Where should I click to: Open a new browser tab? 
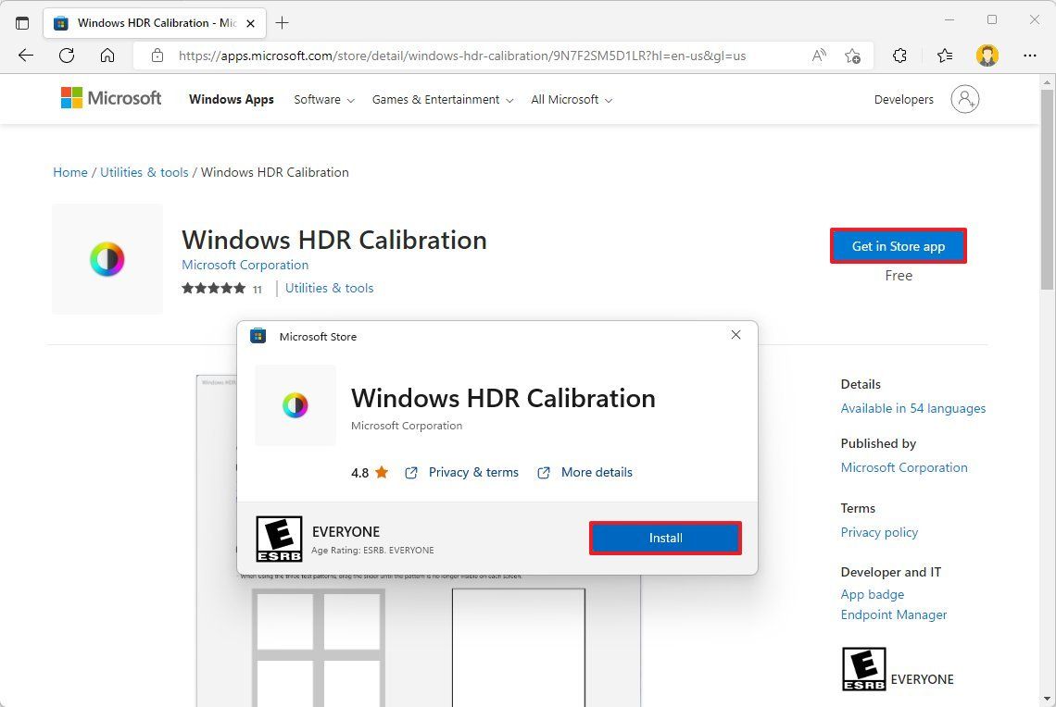pos(283,23)
